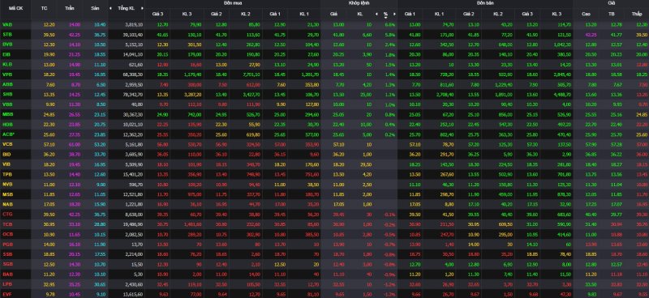649x298 pixels.
Task: Select the ACB* ticker symbol
Action: [x=8, y=134]
